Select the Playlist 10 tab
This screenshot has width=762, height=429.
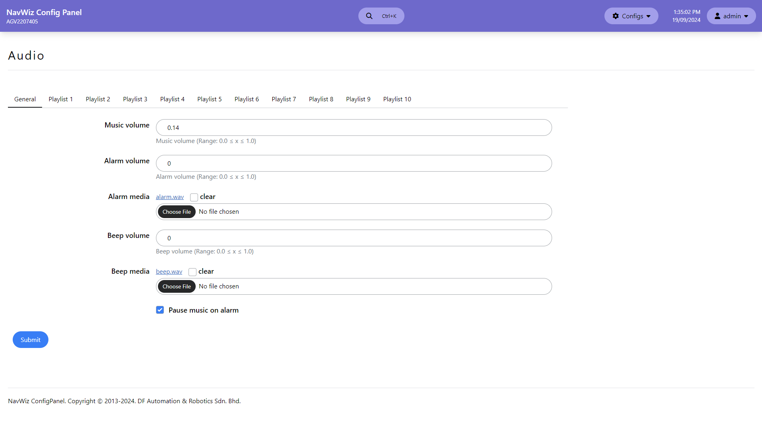397,99
